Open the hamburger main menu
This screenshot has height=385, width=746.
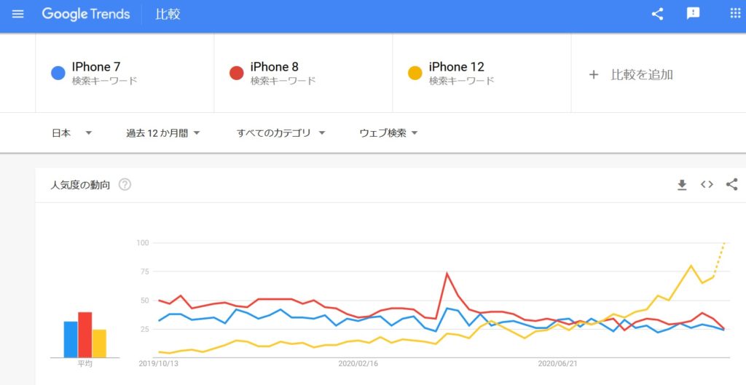(x=17, y=14)
